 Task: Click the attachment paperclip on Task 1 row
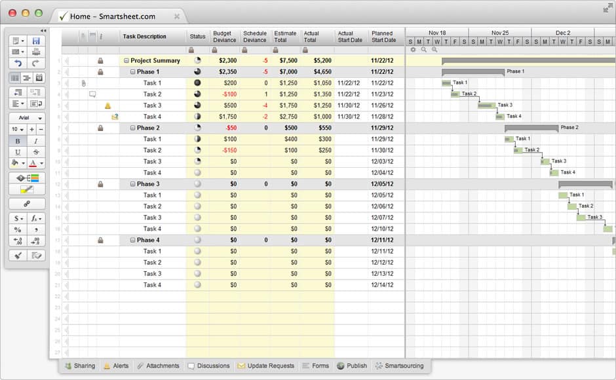click(x=83, y=83)
